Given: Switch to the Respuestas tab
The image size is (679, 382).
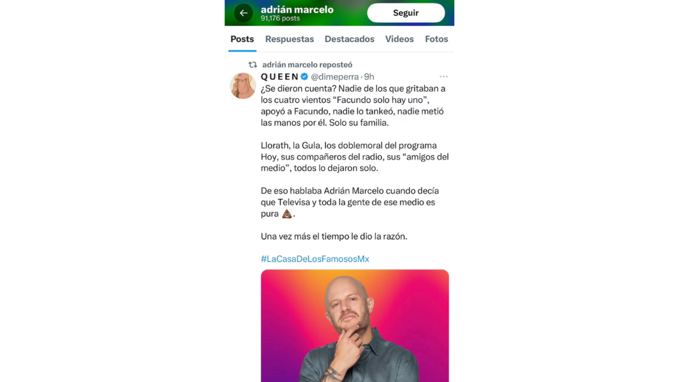Looking at the screenshot, I should click(290, 39).
